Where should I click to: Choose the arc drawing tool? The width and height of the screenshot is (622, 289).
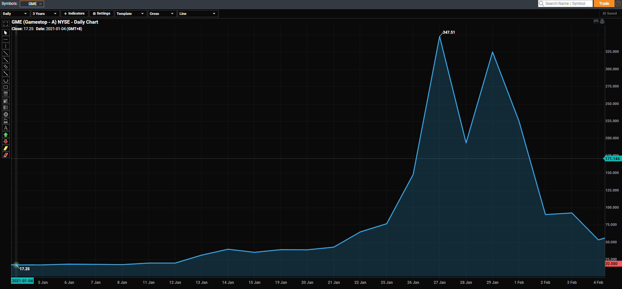6,80
